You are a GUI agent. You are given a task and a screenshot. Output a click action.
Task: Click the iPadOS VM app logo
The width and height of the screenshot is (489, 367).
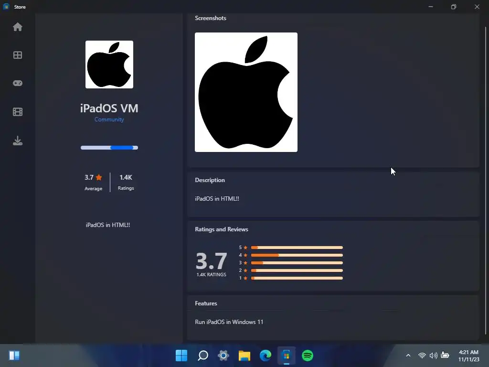(109, 65)
